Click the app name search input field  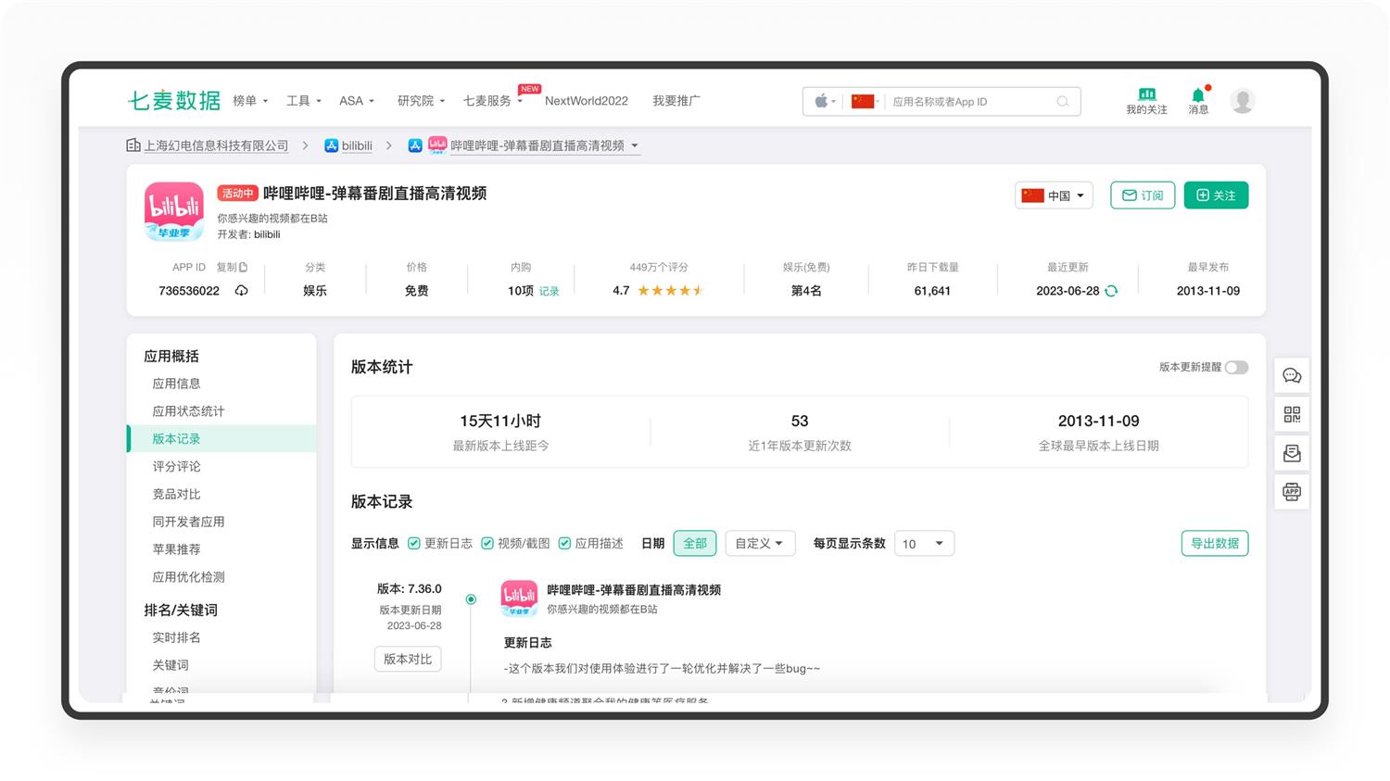pos(968,102)
